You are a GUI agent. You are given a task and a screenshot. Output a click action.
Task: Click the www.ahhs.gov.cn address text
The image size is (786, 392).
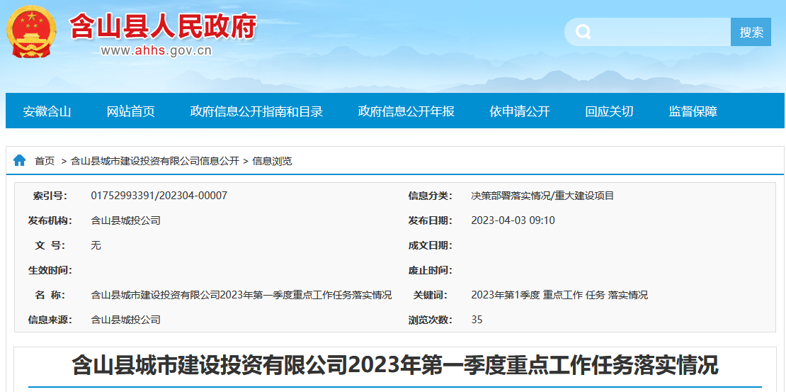coord(156,51)
